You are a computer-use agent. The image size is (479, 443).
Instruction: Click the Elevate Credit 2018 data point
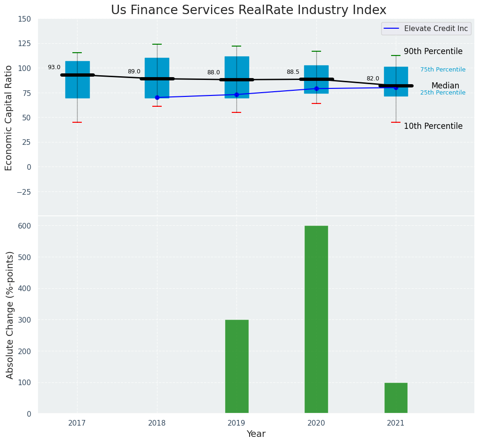[157, 97]
